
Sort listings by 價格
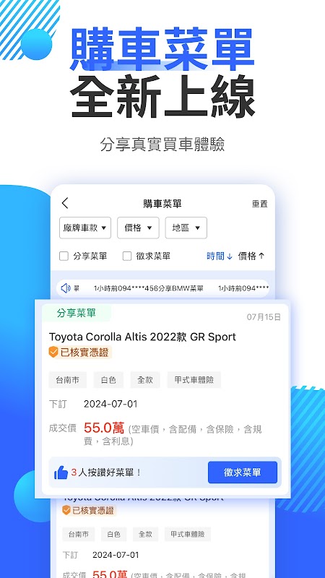pos(247,256)
